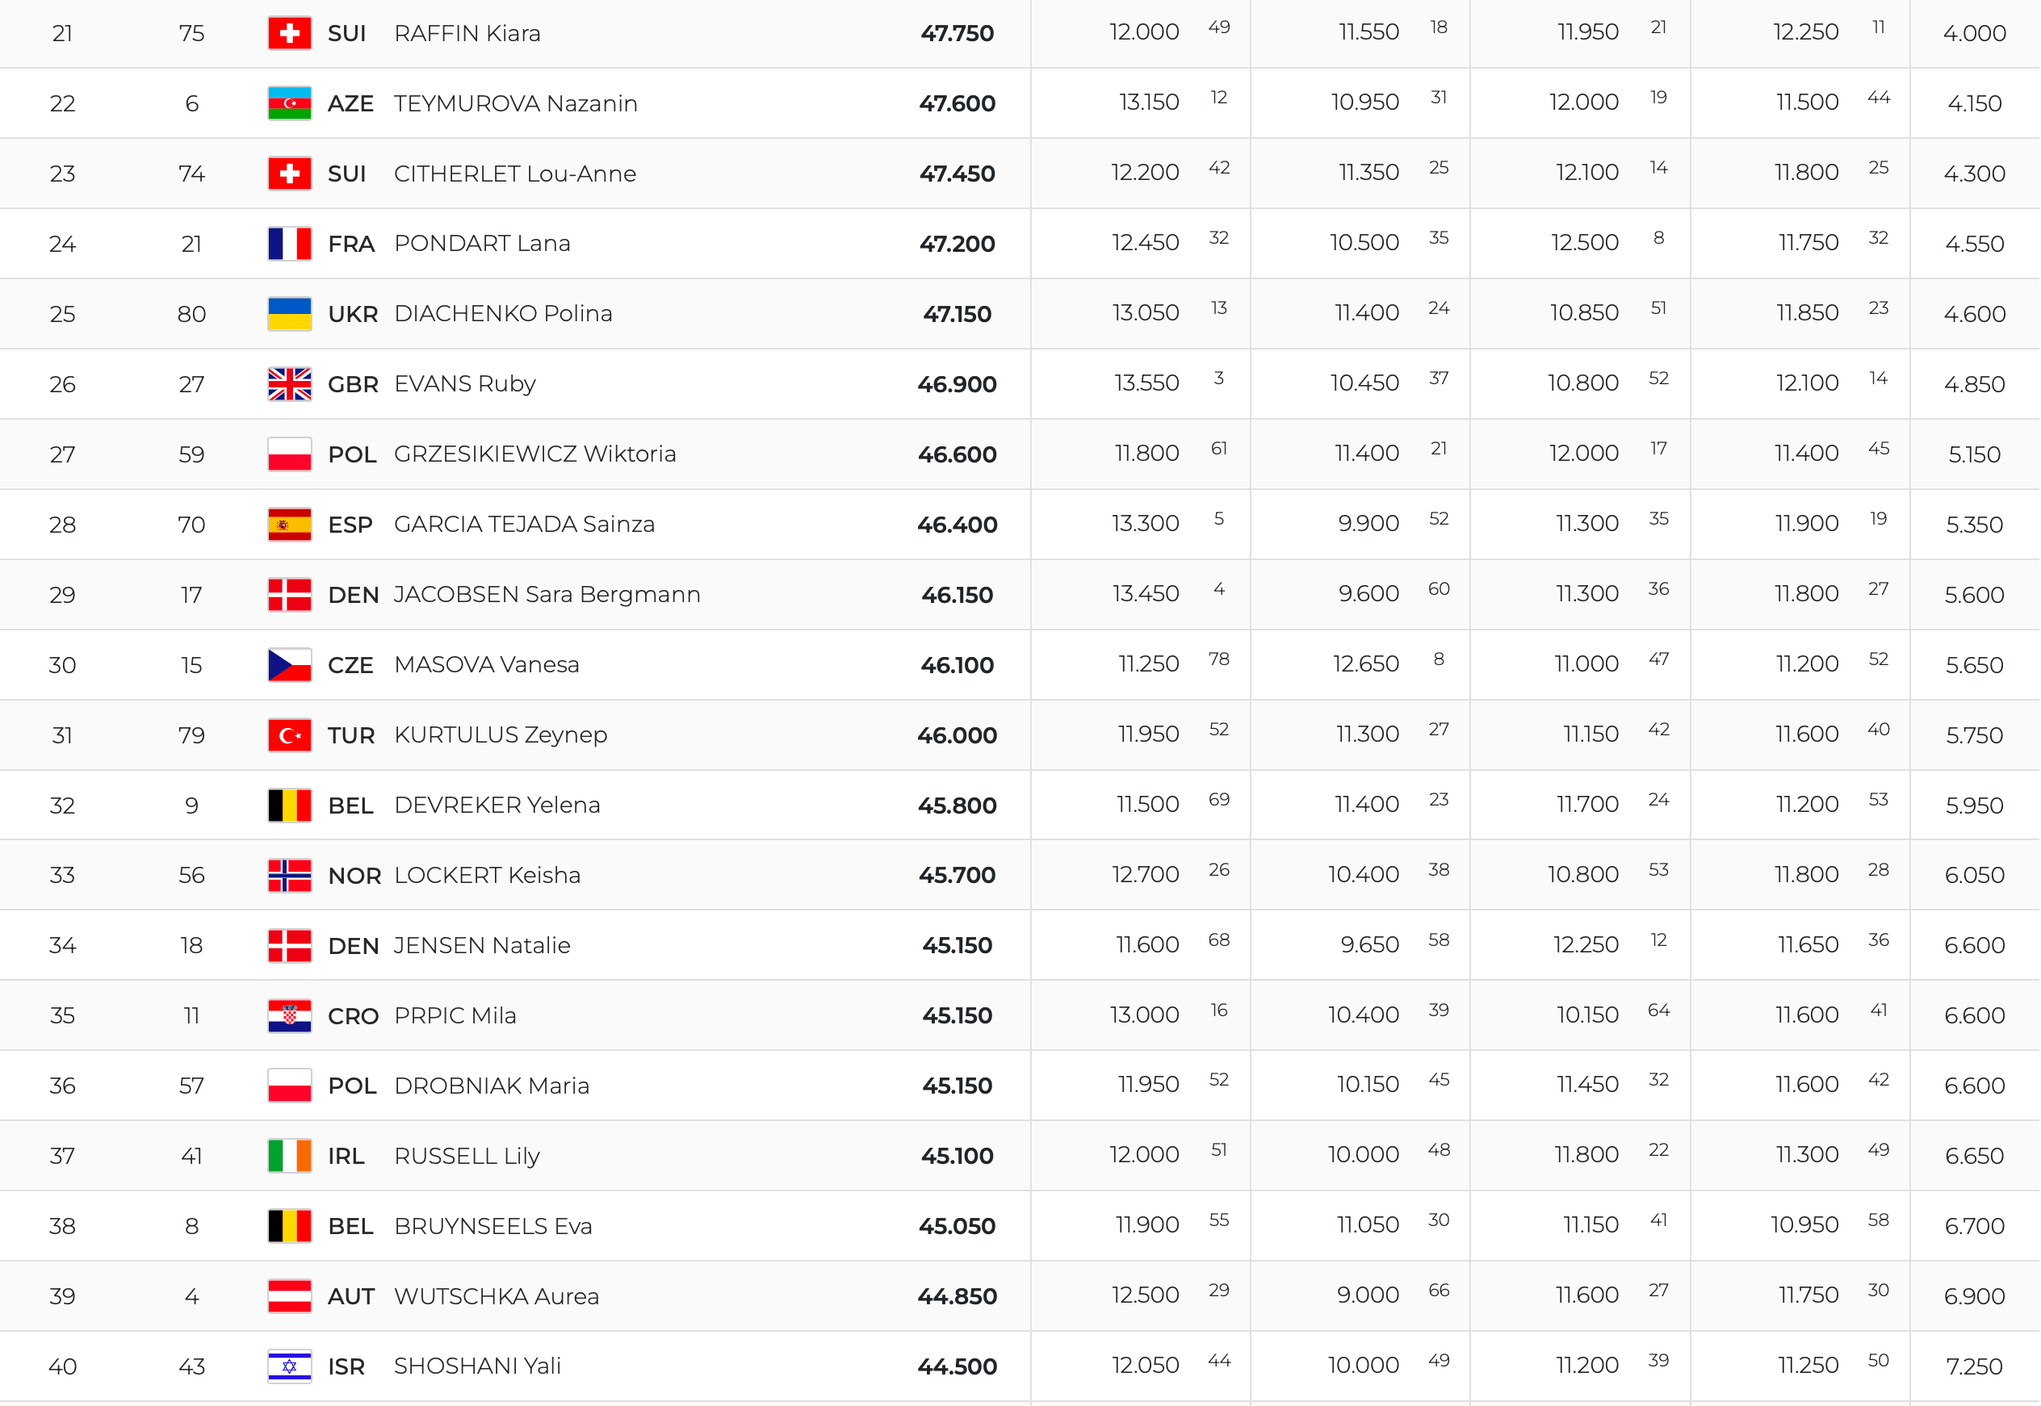Click DEVREKER Yelena's total score 45.800
The height and width of the screenshot is (1406, 2041).
[x=957, y=806]
